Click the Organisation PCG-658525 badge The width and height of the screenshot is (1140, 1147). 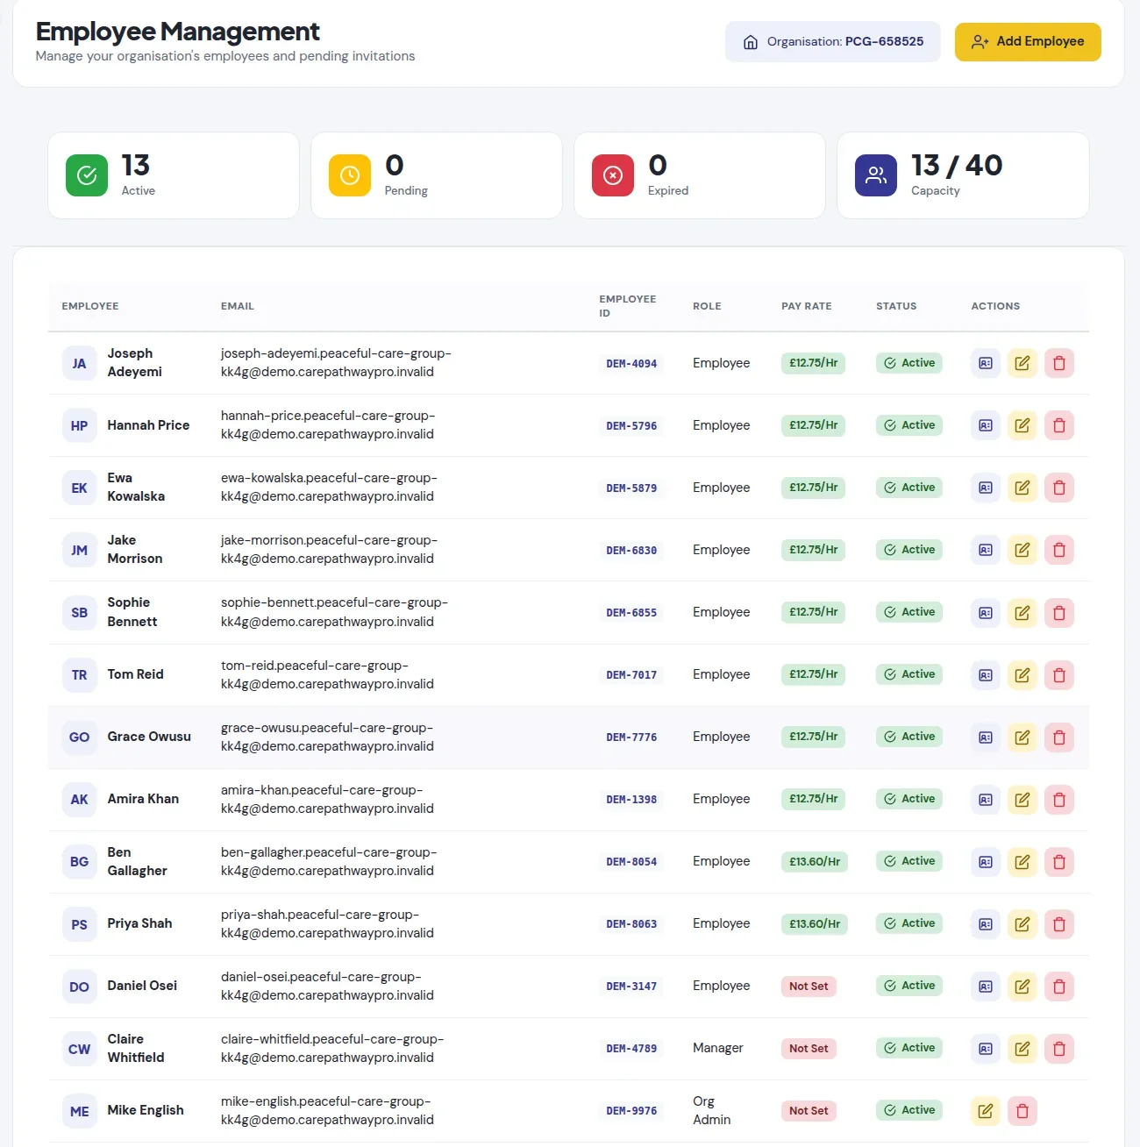point(832,42)
